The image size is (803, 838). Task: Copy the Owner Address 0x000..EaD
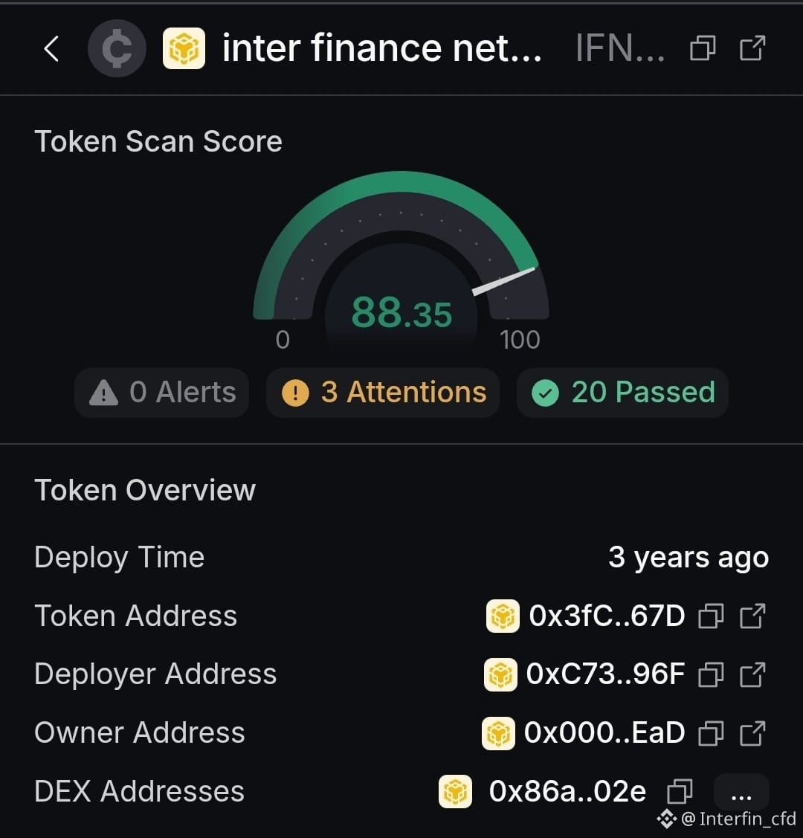point(711,732)
